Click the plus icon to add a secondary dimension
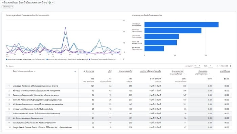Viewport: 237px width, 134px height. coord(75,72)
